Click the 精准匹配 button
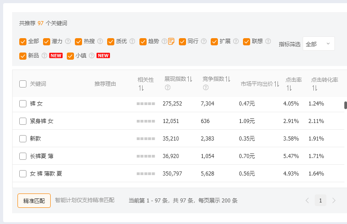 click(34, 201)
